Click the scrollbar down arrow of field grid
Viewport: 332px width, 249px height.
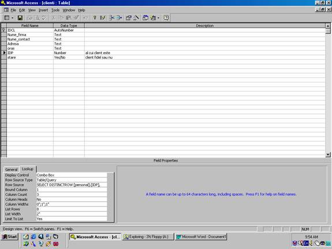pos(328,154)
